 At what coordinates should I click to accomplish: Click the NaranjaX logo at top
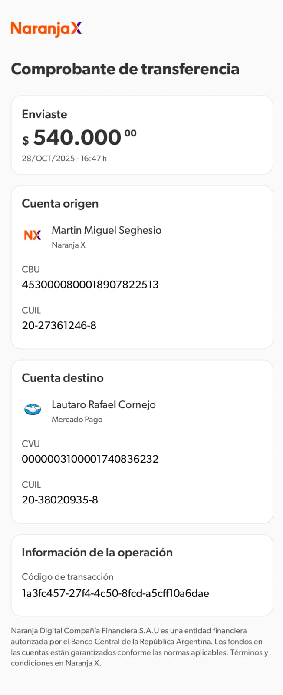click(46, 29)
